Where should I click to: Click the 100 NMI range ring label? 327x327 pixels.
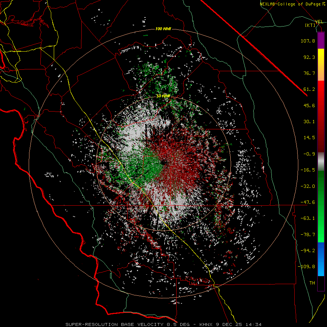[163, 29]
